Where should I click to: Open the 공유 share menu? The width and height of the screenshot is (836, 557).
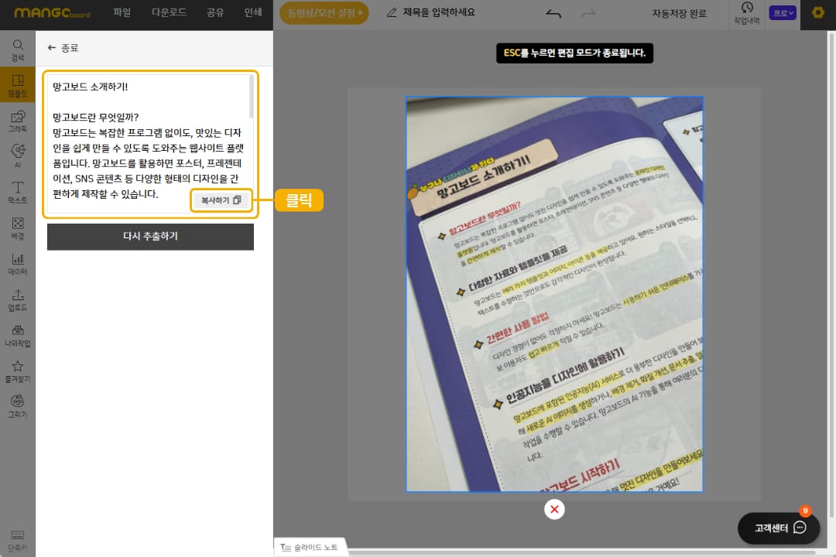(215, 12)
